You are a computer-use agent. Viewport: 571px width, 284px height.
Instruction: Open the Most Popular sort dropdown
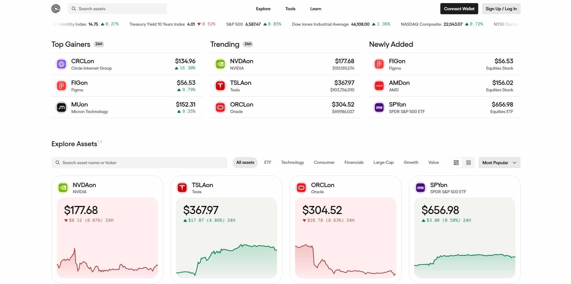(500, 163)
